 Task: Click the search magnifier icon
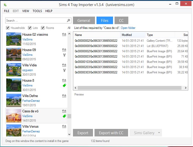pyautogui.click(x=68, y=21)
